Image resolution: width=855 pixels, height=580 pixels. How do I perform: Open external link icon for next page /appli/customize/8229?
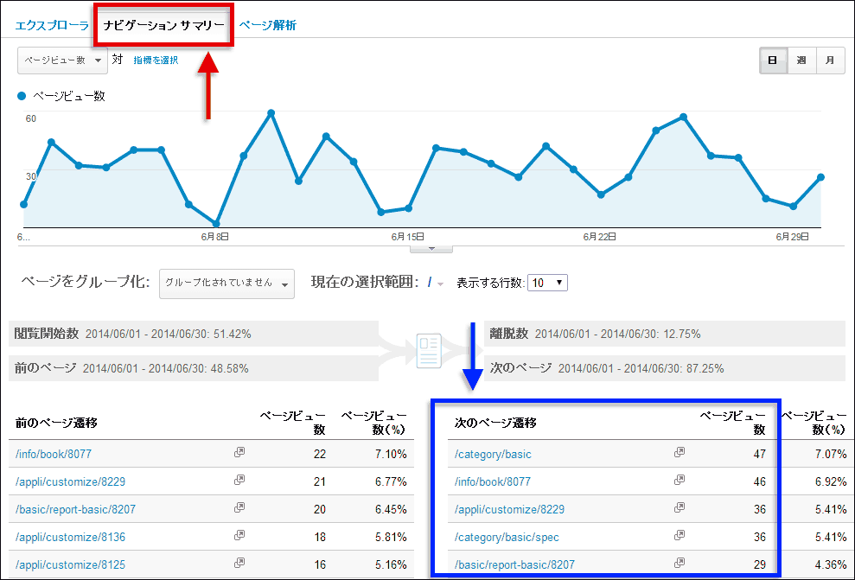[680, 508]
